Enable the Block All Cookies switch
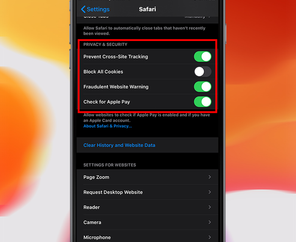Viewport: 296px width, 242px height. click(203, 72)
